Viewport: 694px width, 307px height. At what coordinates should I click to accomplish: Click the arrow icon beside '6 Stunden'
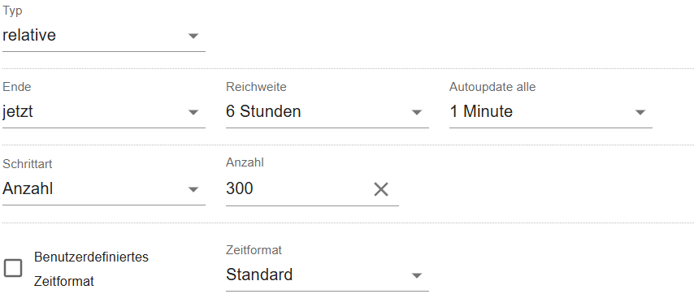(x=417, y=112)
